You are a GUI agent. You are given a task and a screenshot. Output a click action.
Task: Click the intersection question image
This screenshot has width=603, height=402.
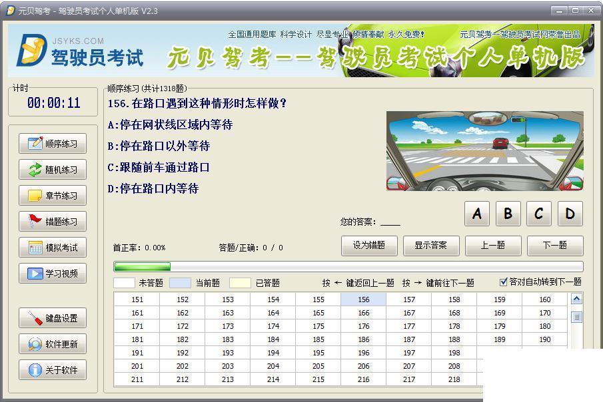coord(485,151)
